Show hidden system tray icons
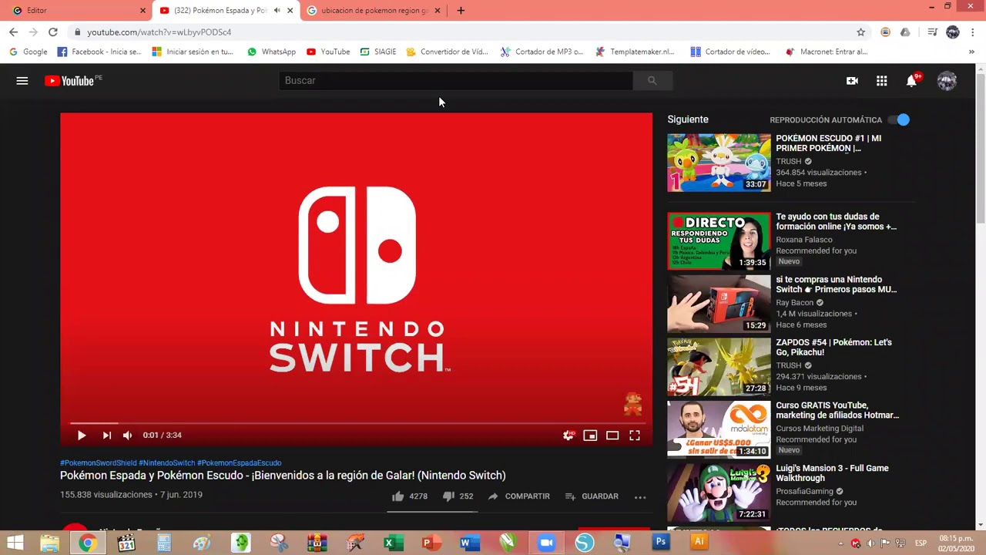 (x=840, y=543)
